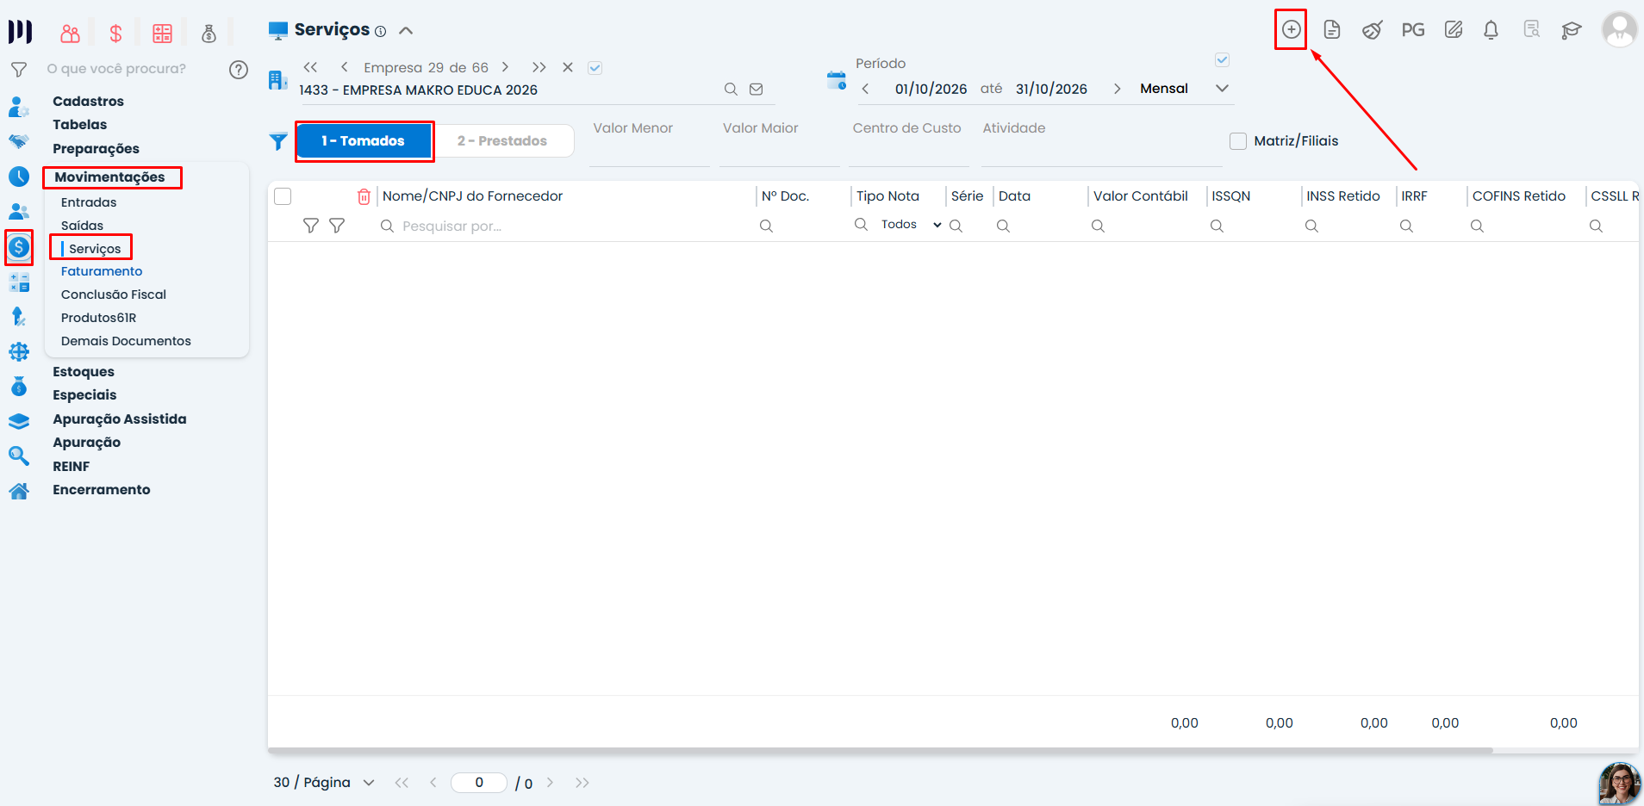
Task: Open the Cadastros menu
Action: click(88, 102)
